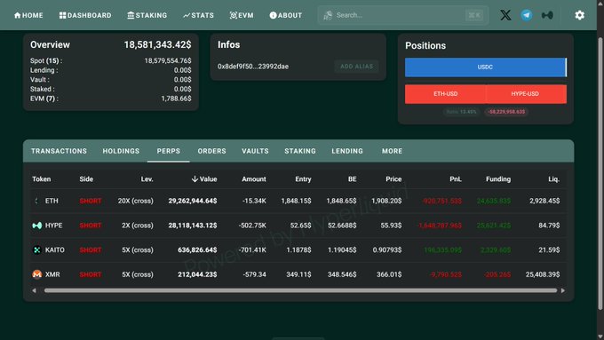The height and width of the screenshot is (340, 604).
Task: Click the ETH token icon
Action: tap(37, 201)
